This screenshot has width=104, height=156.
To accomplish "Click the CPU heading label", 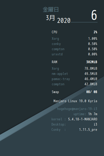I will click(54, 32).
